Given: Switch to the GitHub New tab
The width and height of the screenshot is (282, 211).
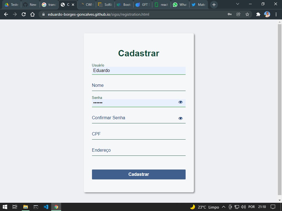Looking at the screenshot, I should pyautogui.click(x=30, y=5).
